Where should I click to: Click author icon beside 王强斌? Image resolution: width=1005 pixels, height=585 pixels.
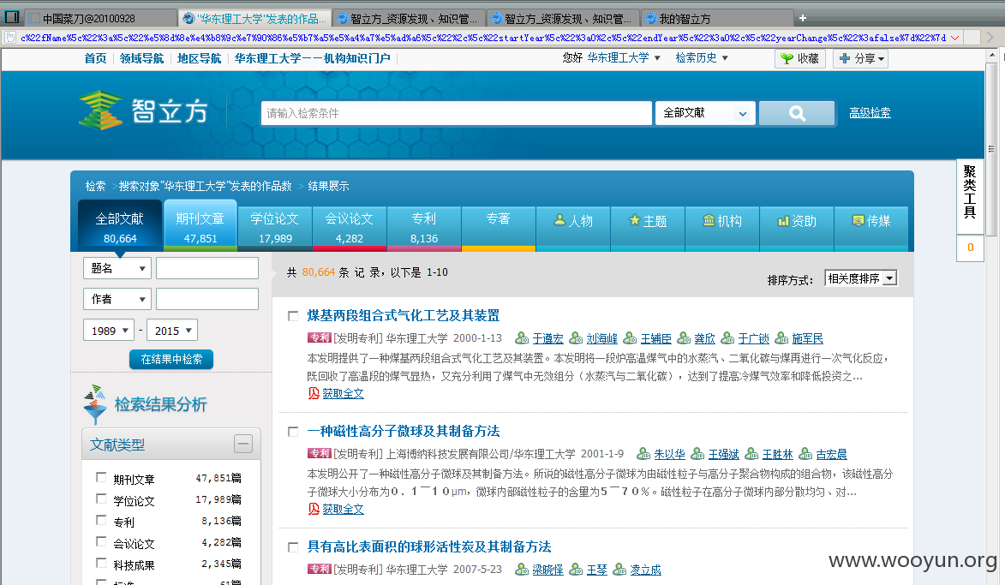coord(697,454)
